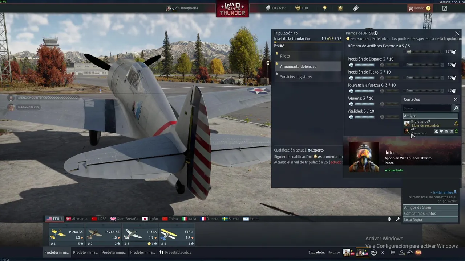
Task: Adjust Precisión de Fuego skill slider
Action: click(x=423, y=78)
